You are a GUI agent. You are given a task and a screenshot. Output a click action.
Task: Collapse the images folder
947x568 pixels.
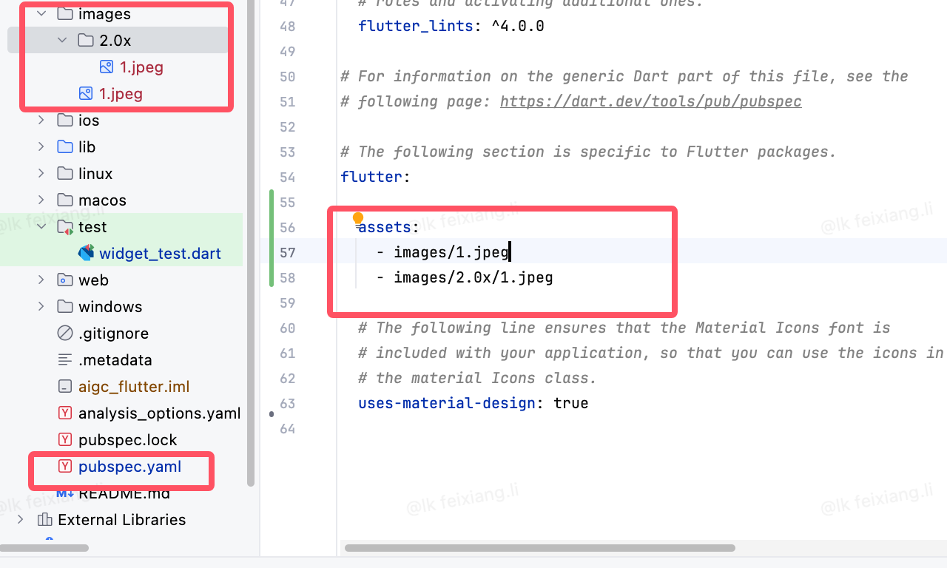click(x=41, y=13)
